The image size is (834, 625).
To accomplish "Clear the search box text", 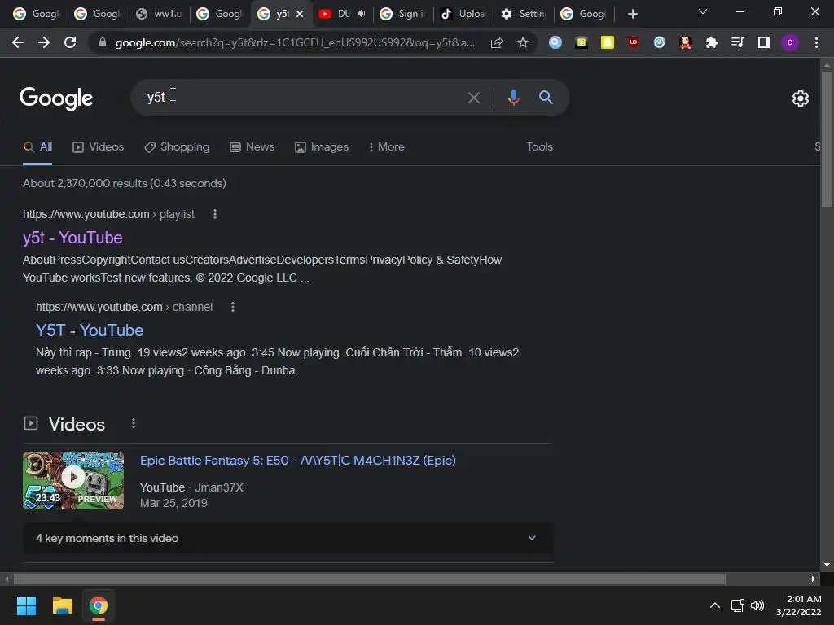I will click(x=474, y=98).
